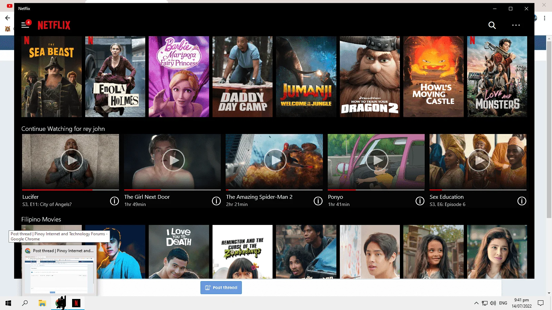Open Chrome's three-dot menu behind Netflix

click(544, 18)
